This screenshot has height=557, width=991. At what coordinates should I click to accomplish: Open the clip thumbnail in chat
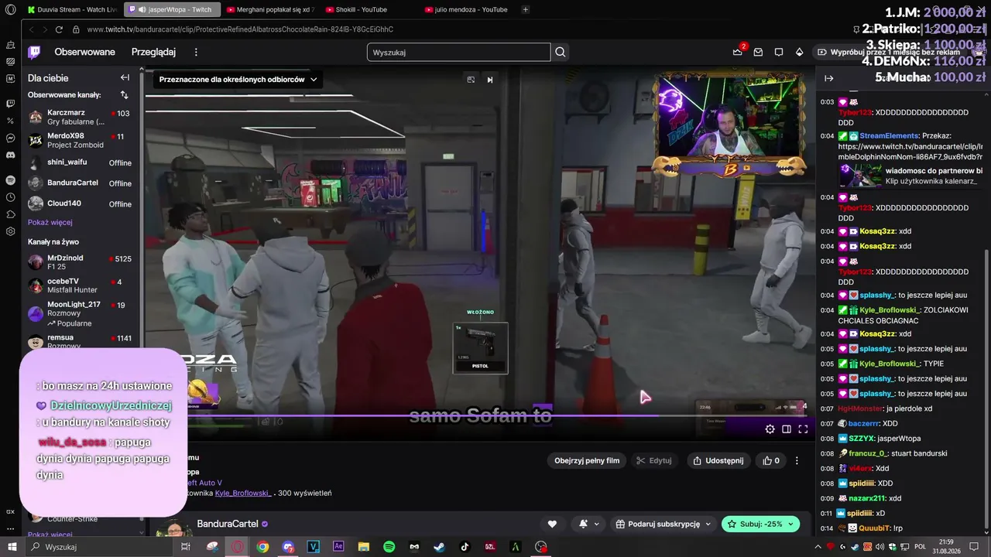[x=861, y=176]
